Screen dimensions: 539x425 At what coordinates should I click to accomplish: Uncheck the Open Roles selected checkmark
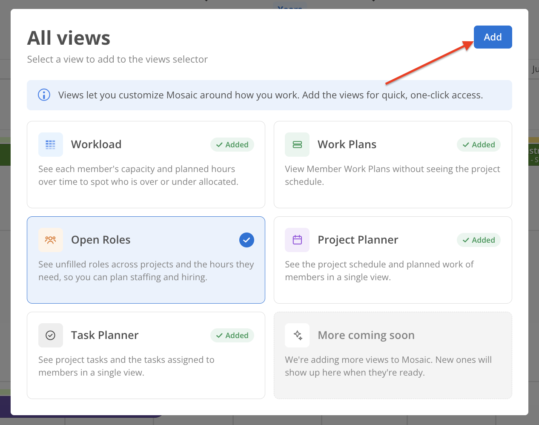click(247, 240)
